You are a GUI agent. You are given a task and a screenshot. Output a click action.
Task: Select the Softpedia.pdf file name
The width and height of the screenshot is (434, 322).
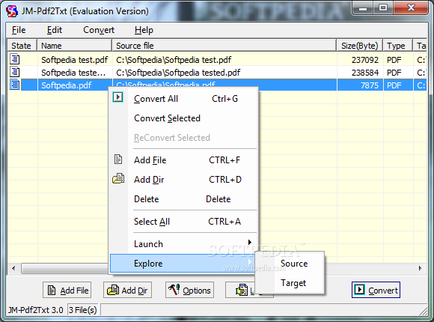[67, 85]
